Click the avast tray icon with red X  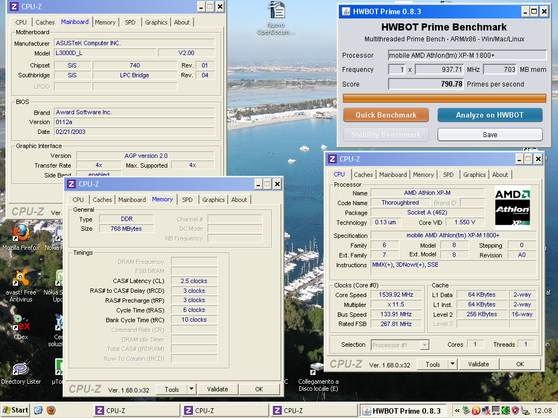coord(476,410)
